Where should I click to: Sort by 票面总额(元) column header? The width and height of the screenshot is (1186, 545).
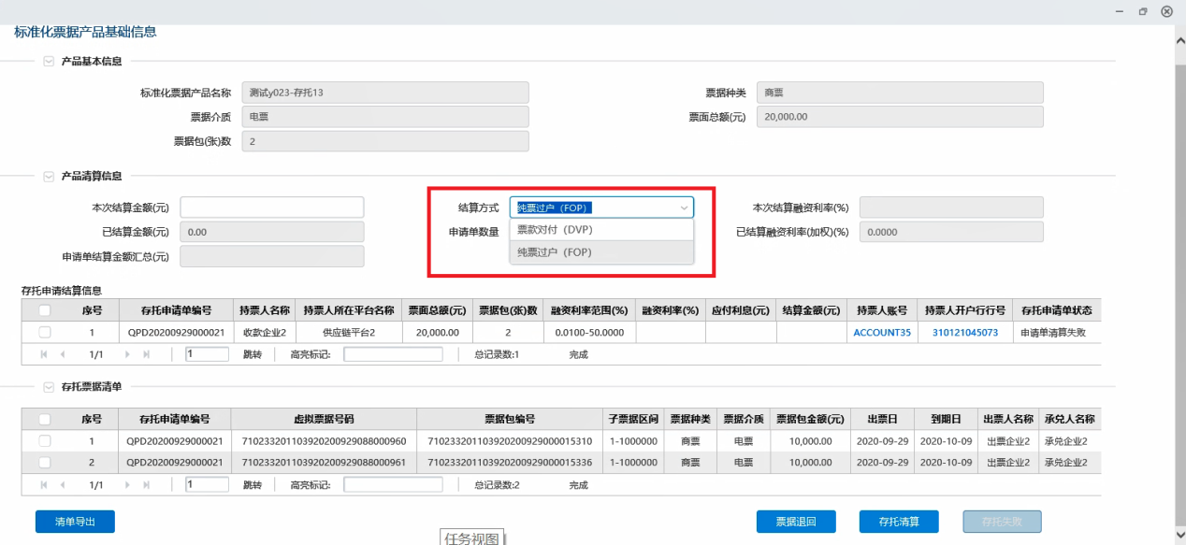click(x=438, y=310)
